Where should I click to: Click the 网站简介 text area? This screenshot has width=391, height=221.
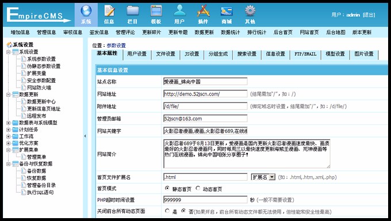(247, 154)
